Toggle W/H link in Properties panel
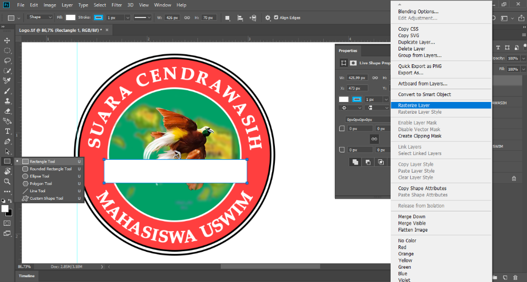The image size is (527, 282). pyautogui.click(x=375, y=78)
